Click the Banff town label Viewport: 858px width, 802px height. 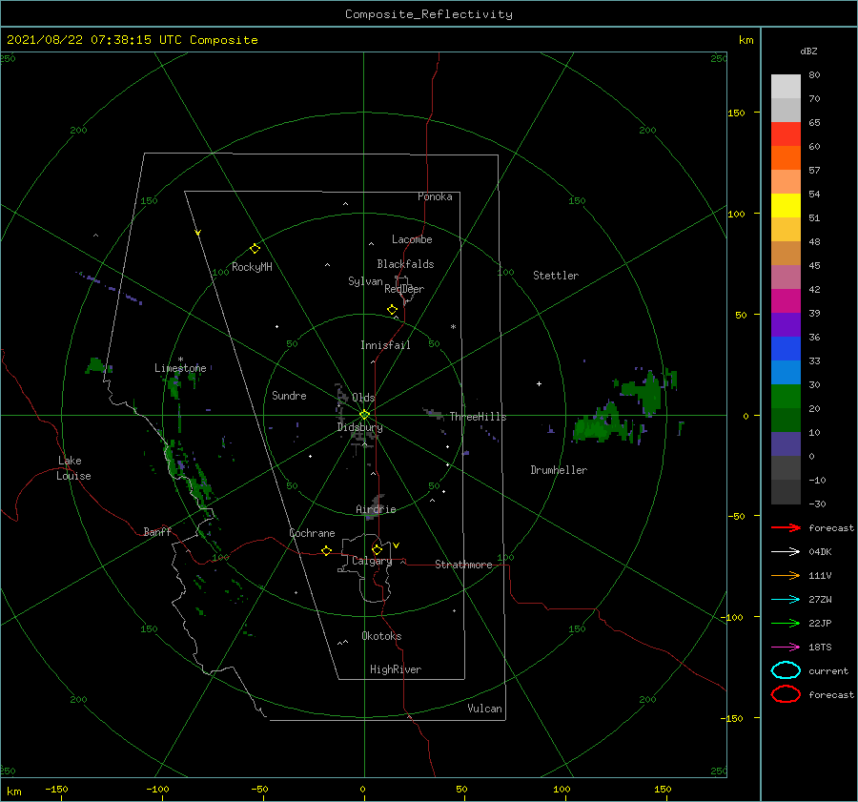click(x=157, y=531)
